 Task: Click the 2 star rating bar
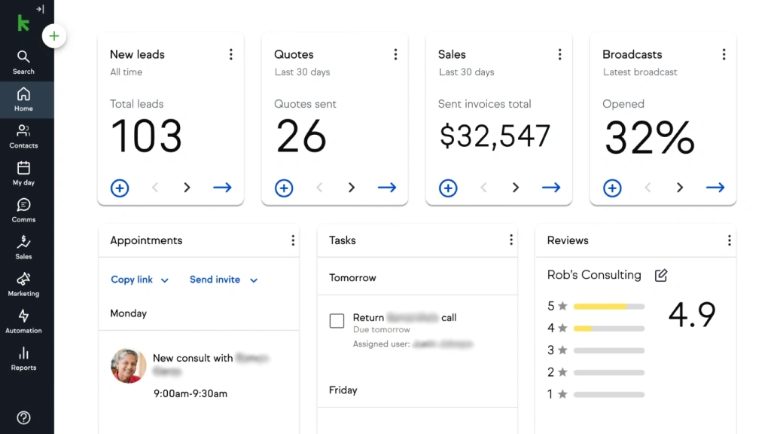click(x=608, y=372)
